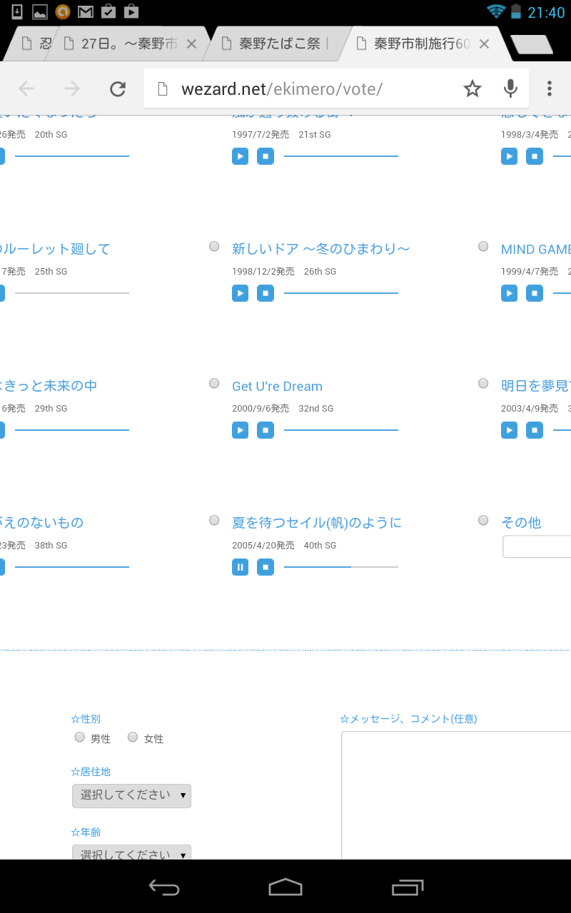This screenshot has height=913, width=571.
Task: Play the Get U're Dream sample
Action: coord(241,430)
